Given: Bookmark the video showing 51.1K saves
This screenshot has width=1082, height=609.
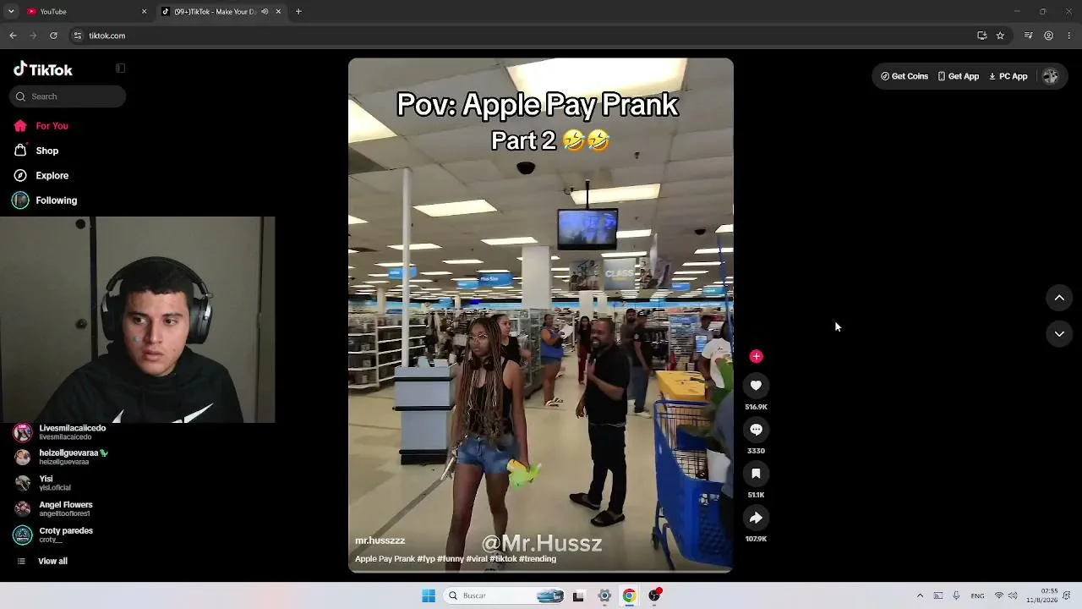Looking at the screenshot, I should [x=756, y=474].
